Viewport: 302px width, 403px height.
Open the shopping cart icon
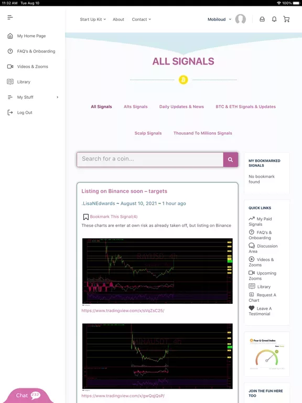click(286, 19)
